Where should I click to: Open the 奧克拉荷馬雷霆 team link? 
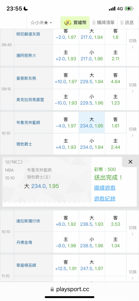tap(30, 100)
